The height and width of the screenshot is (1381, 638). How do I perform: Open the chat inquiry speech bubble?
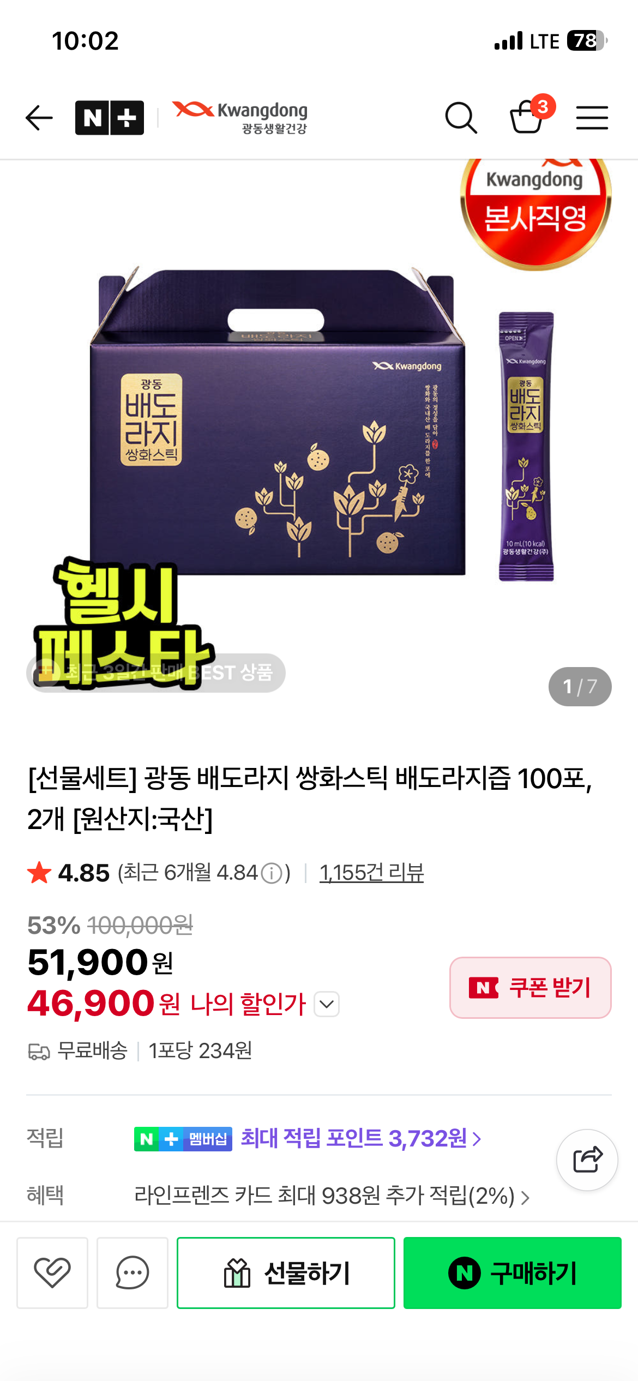pos(133,1272)
